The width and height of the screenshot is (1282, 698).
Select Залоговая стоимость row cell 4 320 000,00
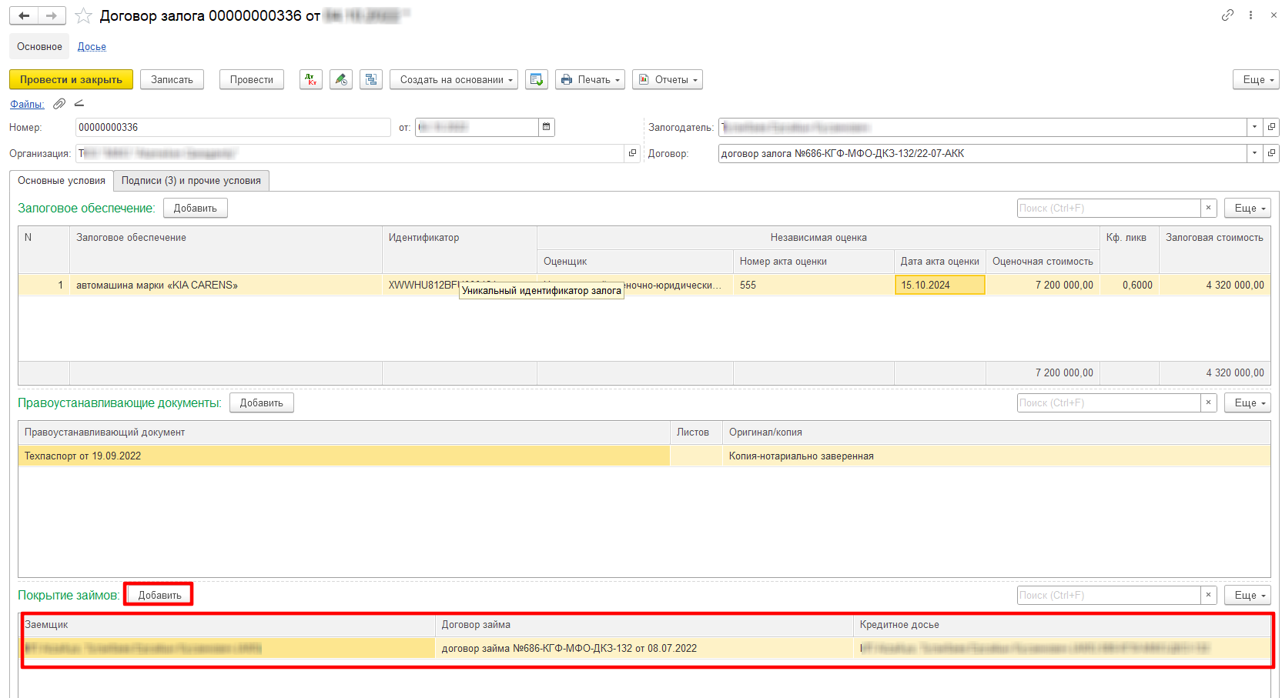[x=1215, y=285]
